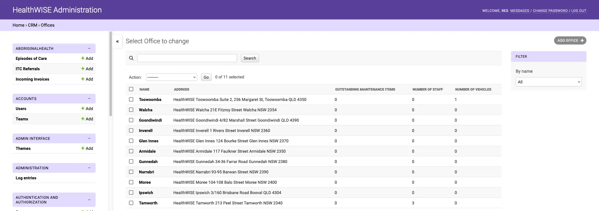Go to Home in the breadcrumb
This screenshot has height=211, width=599.
[18, 25]
